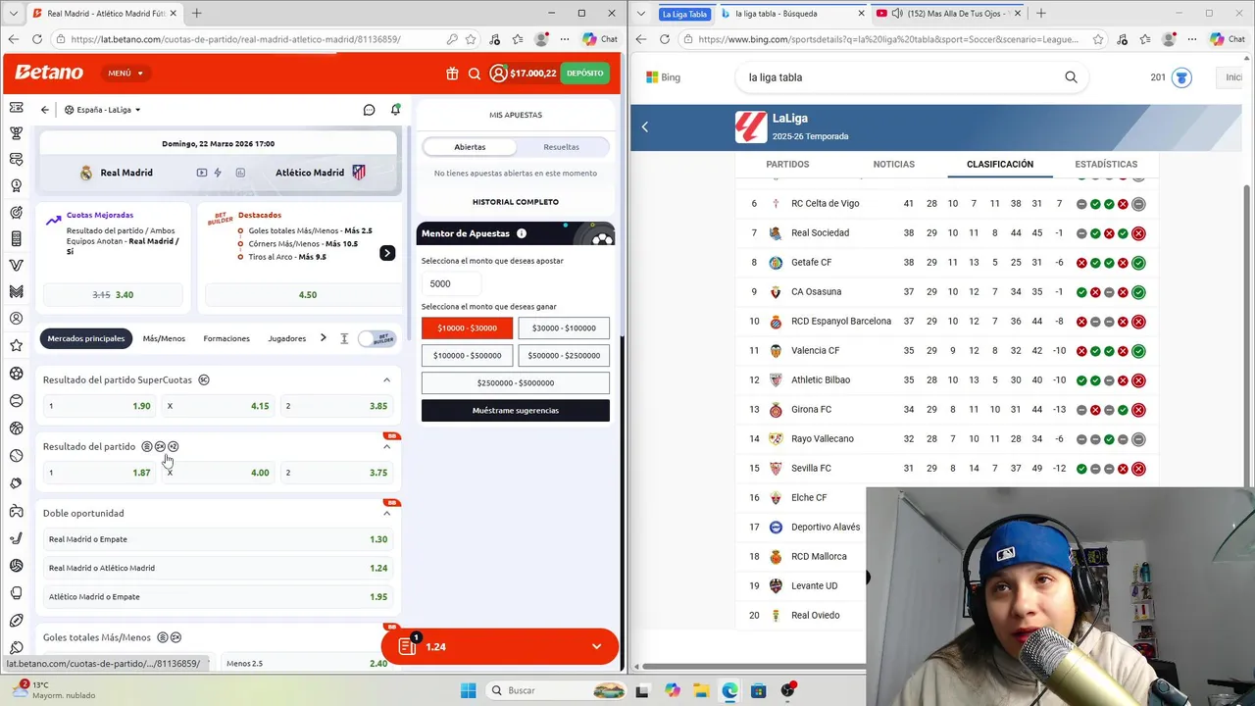Click Muéstrame sugerencias button
Image resolution: width=1255 pixels, height=706 pixels.
pos(516,411)
